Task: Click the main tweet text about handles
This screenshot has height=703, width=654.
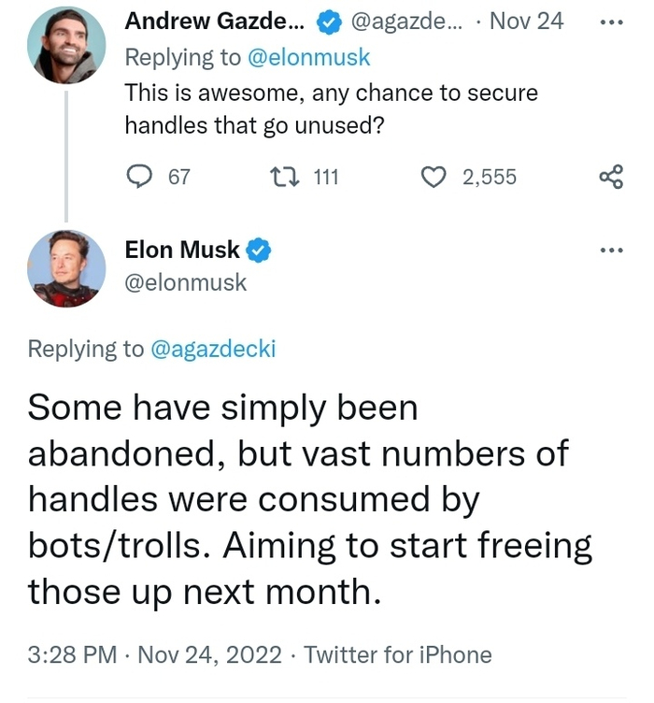Action: click(308, 499)
